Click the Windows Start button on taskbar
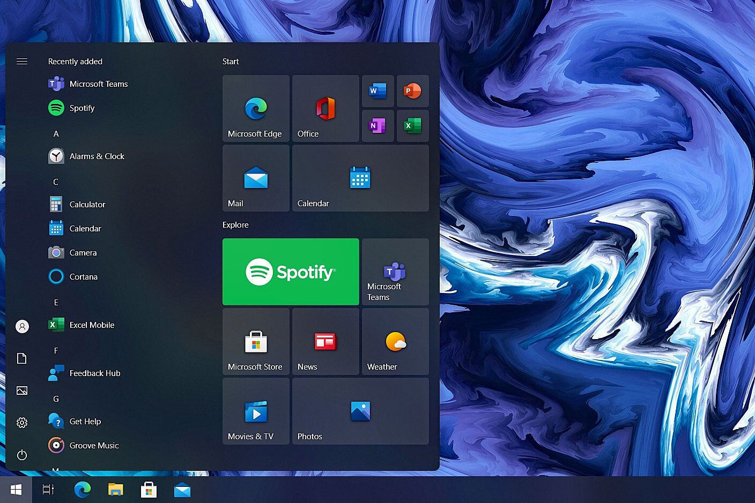Image resolution: width=755 pixels, height=503 pixels. point(16,490)
